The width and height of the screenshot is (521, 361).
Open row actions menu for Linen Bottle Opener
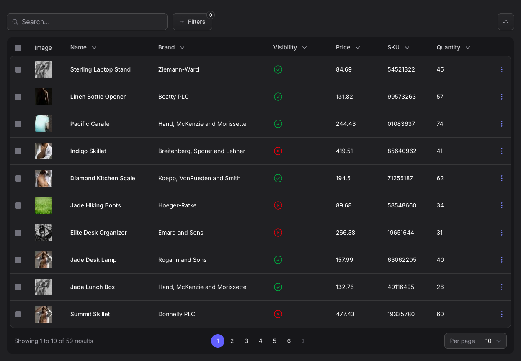pos(502,97)
